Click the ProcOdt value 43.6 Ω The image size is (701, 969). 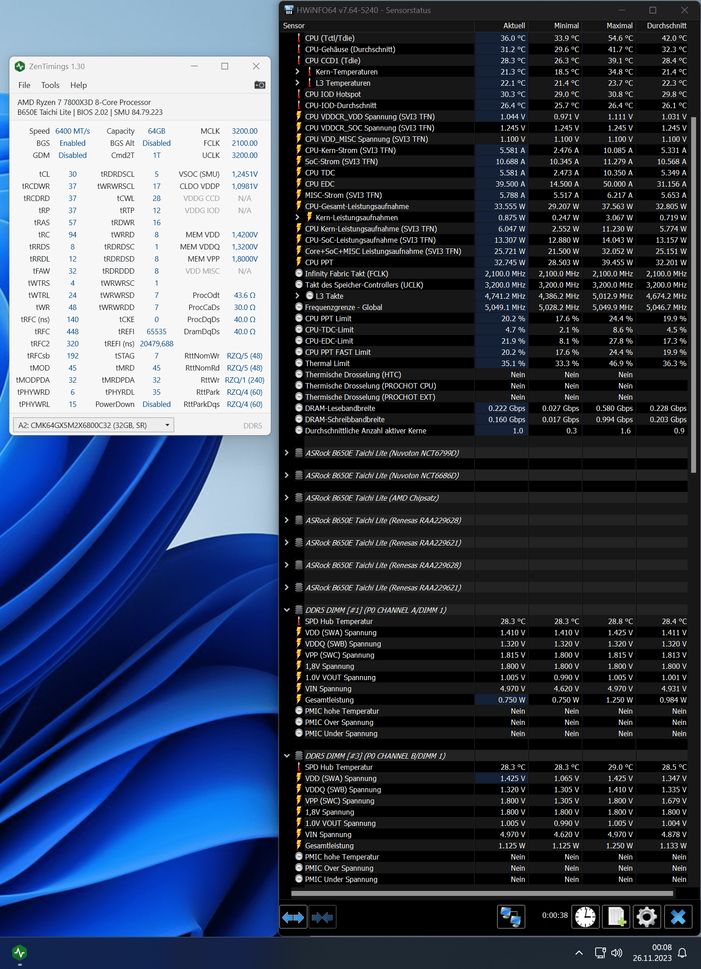(245, 295)
